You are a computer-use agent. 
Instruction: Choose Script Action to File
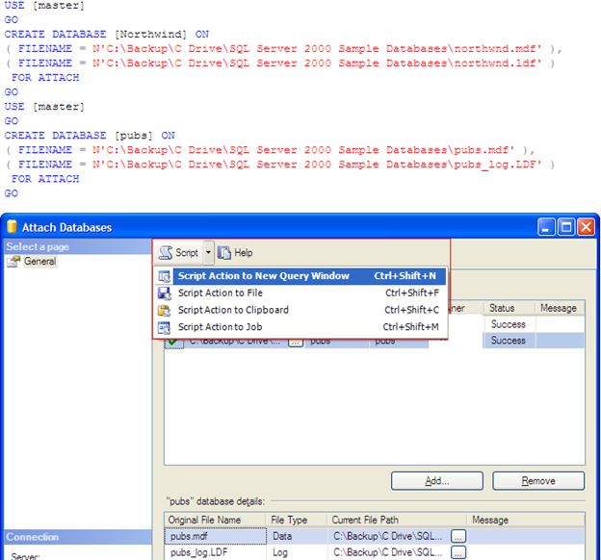[300, 293]
